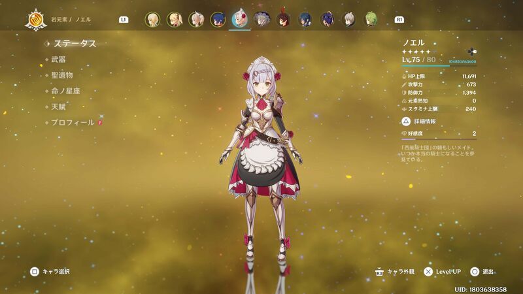Open the 武器 weapon menu

click(58, 59)
